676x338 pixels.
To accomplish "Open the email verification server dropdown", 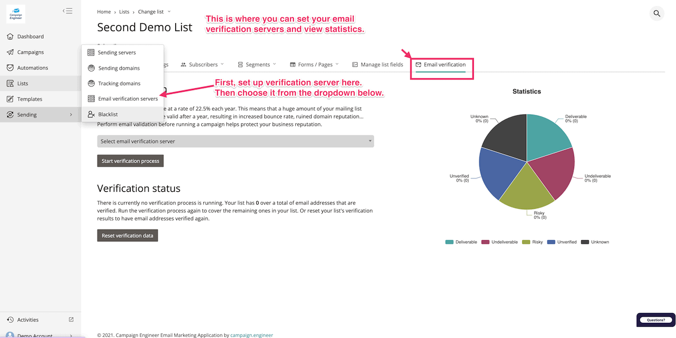I will 235,142.
